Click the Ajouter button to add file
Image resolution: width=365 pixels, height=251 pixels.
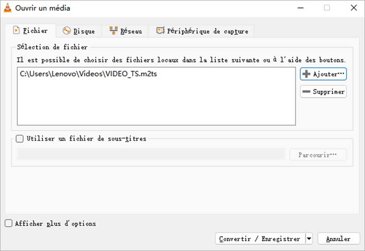323,74
